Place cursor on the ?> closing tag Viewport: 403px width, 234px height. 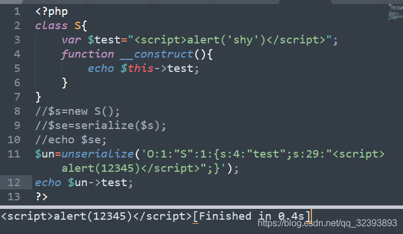tap(41, 197)
